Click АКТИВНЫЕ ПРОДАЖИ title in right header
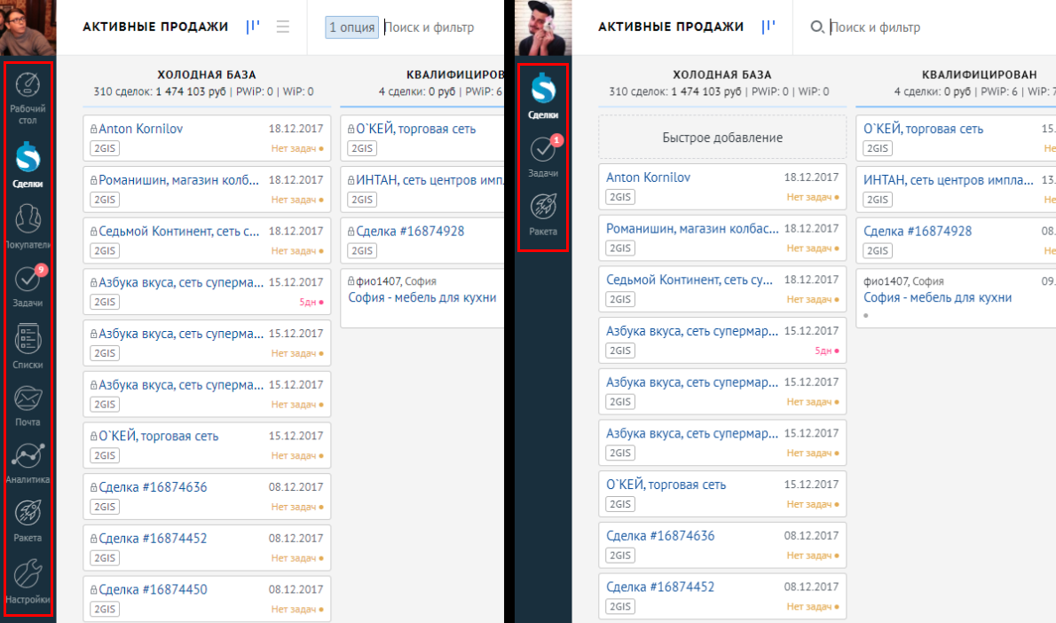1056x623 pixels. [x=671, y=27]
